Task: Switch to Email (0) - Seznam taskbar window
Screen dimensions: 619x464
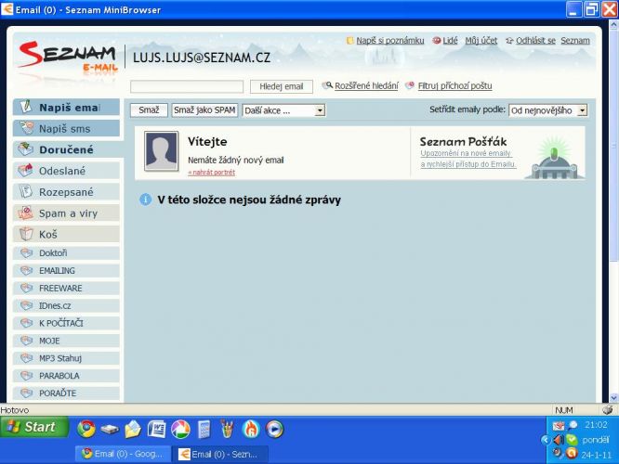Action: pyautogui.click(x=221, y=454)
